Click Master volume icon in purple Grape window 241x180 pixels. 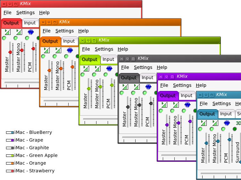click(x=165, y=105)
